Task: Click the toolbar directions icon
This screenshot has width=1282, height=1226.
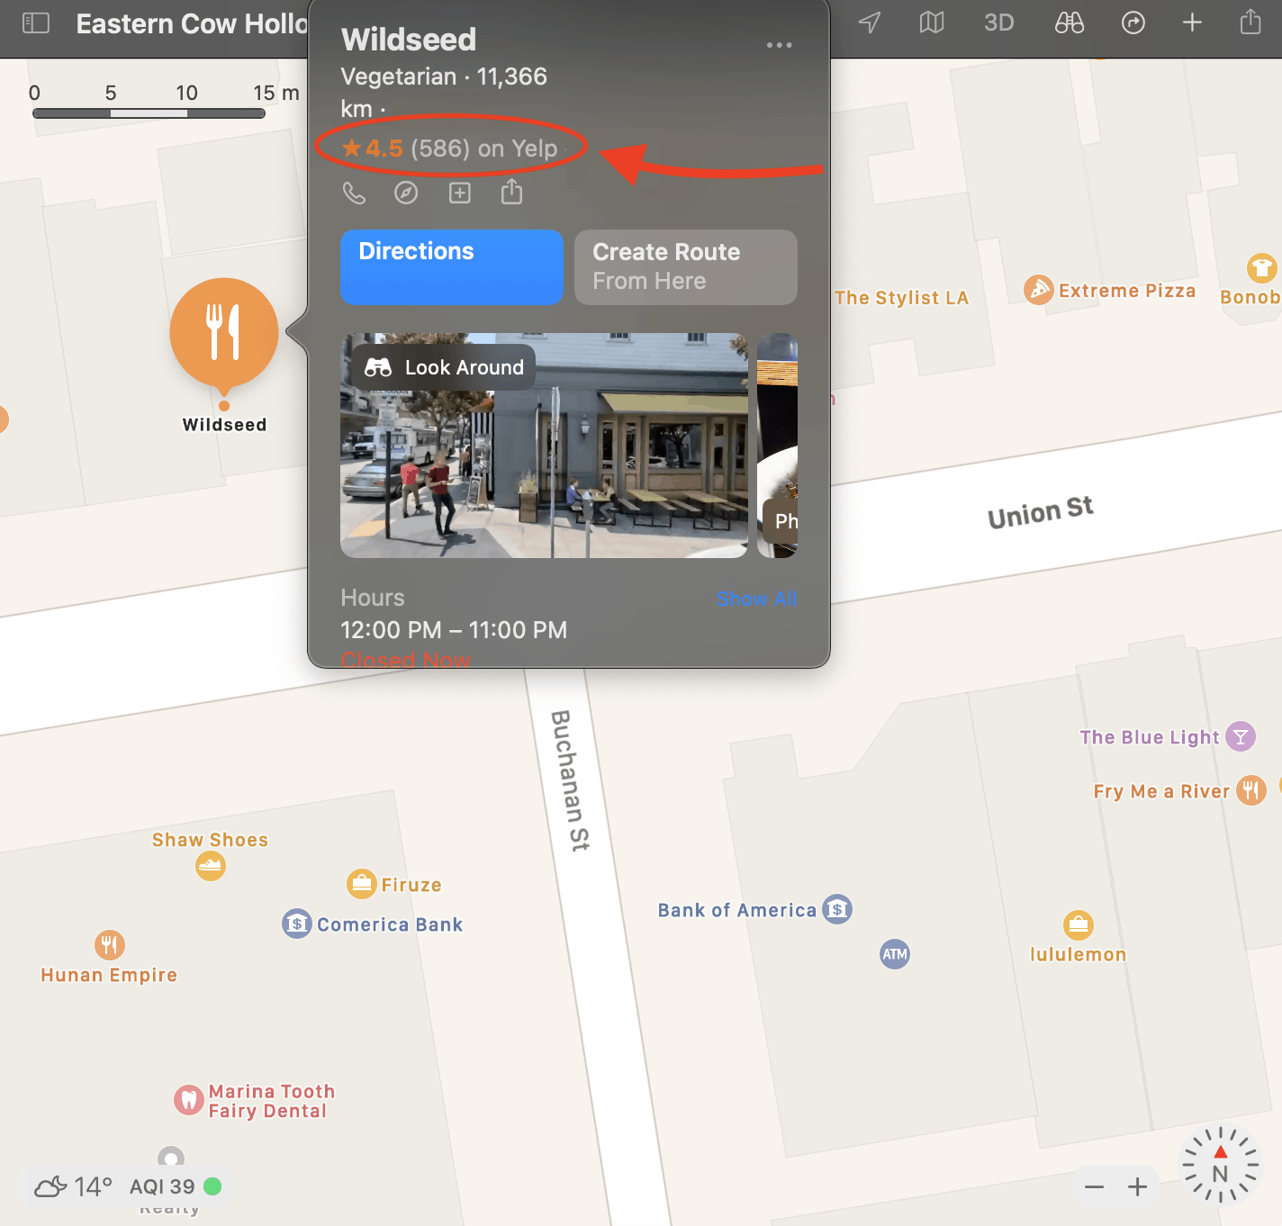Action: pos(1133,23)
